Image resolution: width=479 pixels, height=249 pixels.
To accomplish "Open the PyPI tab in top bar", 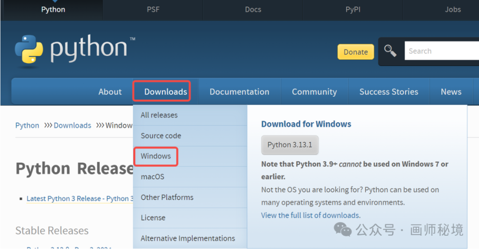I will click(x=353, y=9).
